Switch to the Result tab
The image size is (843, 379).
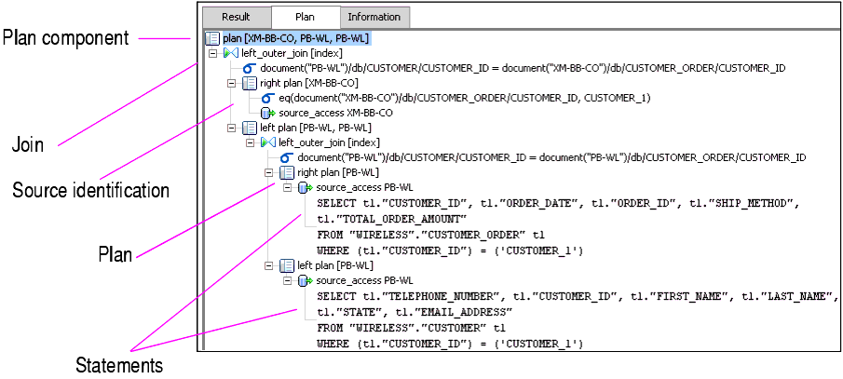coord(236,17)
